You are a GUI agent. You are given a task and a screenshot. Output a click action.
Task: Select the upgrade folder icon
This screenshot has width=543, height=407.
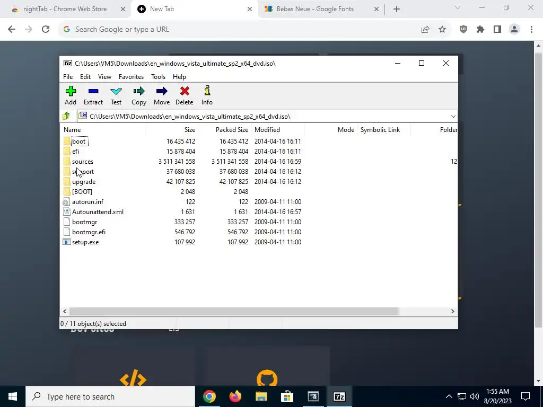[67, 182]
